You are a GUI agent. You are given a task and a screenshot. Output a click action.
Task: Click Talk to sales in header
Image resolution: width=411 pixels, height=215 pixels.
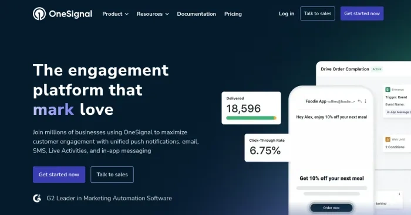click(318, 13)
